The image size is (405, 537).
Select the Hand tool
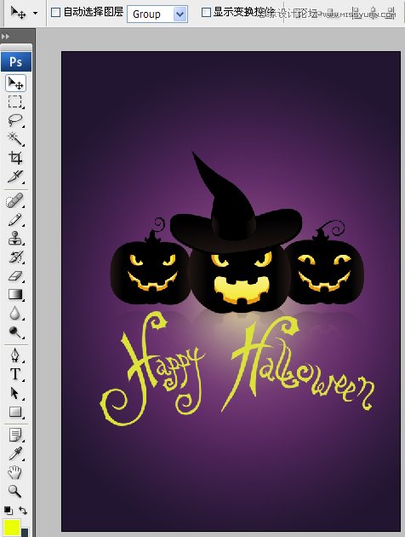point(14,472)
